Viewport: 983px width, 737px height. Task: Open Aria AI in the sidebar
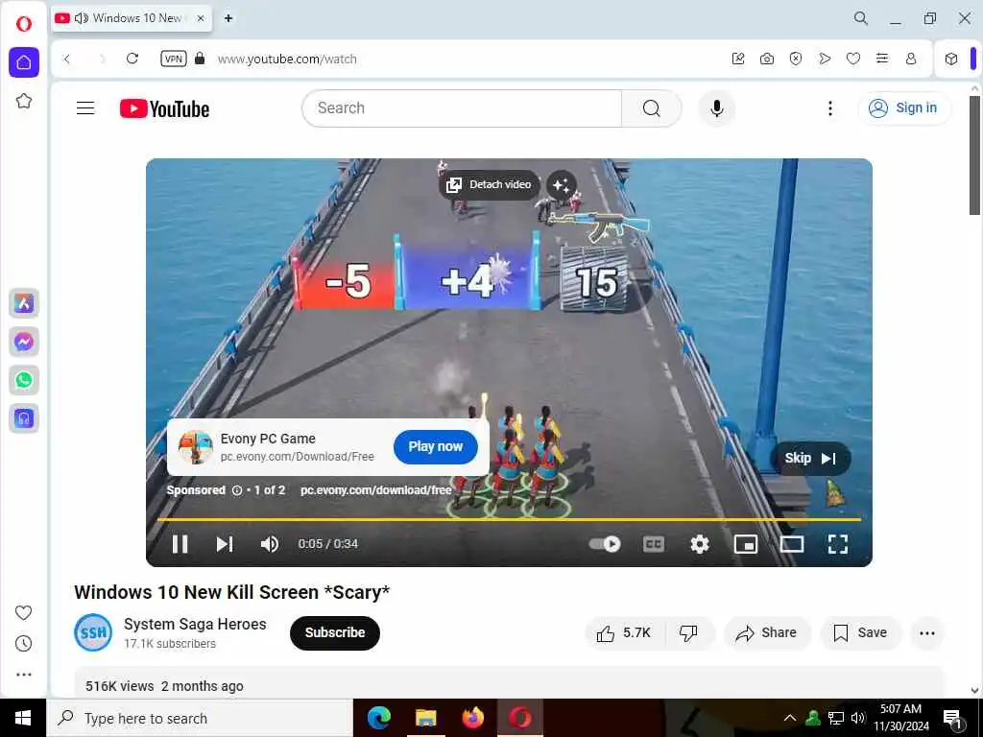click(x=24, y=303)
